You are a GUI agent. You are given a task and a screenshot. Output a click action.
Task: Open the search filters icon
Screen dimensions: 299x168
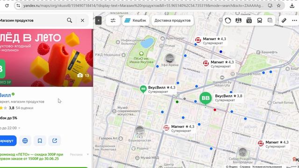[113, 21]
